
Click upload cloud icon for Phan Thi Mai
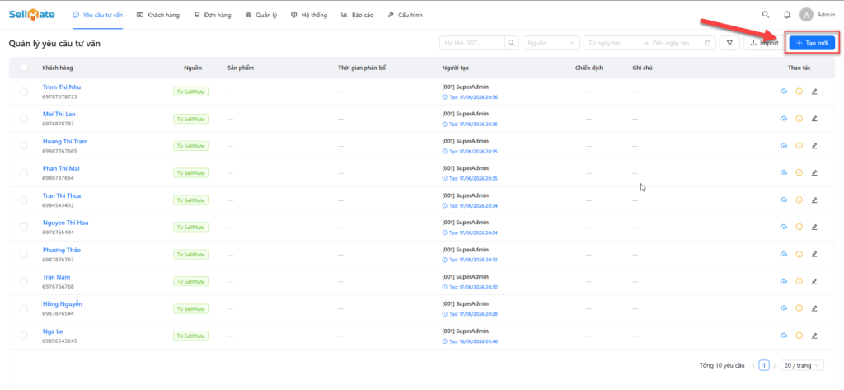pos(784,172)
